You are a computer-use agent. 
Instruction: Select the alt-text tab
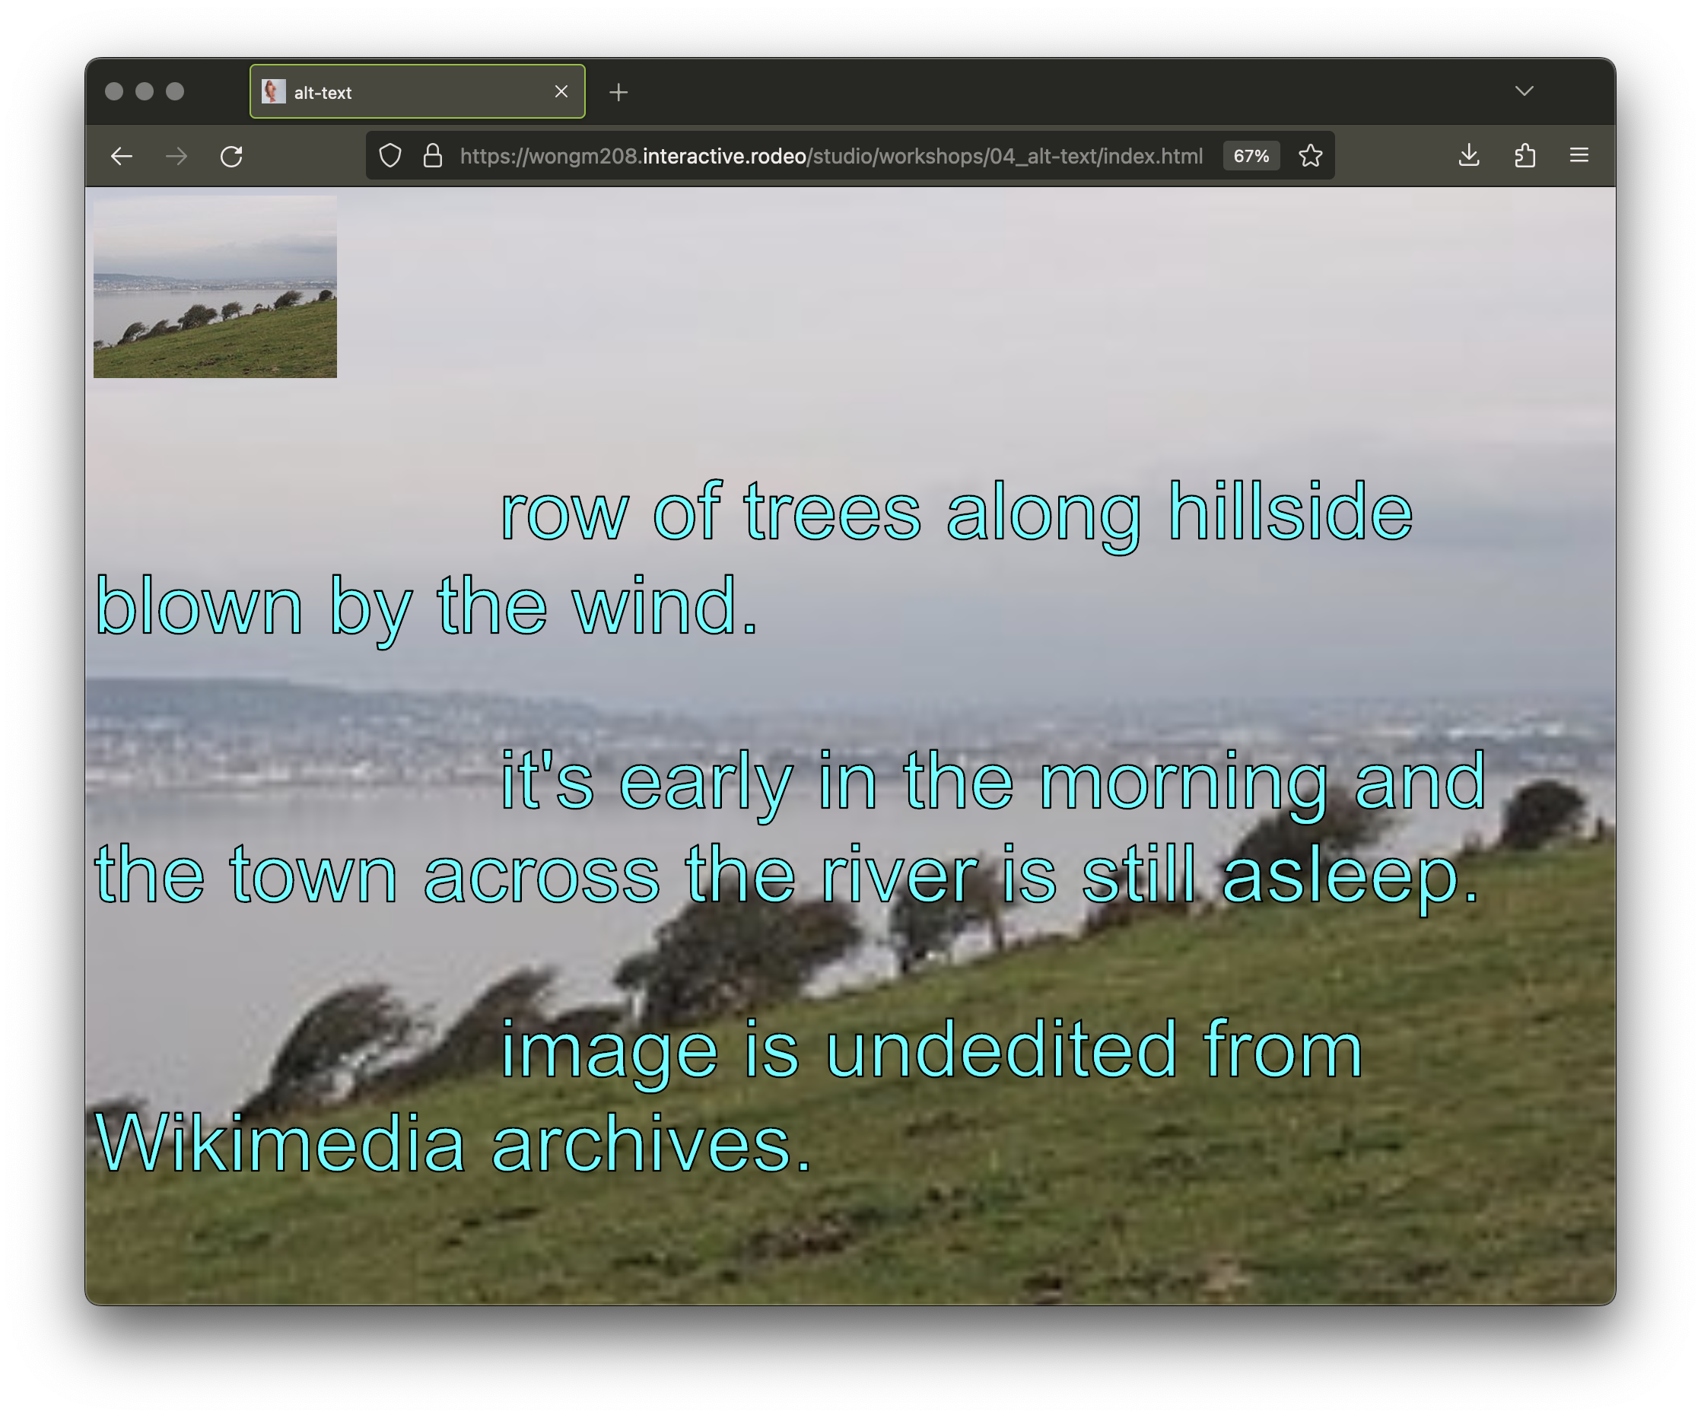(x=405, y=92)
